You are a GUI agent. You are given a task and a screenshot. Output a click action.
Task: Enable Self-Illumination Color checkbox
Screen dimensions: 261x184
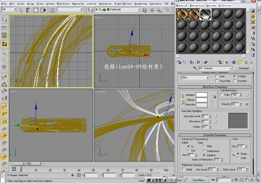point(222,94)
